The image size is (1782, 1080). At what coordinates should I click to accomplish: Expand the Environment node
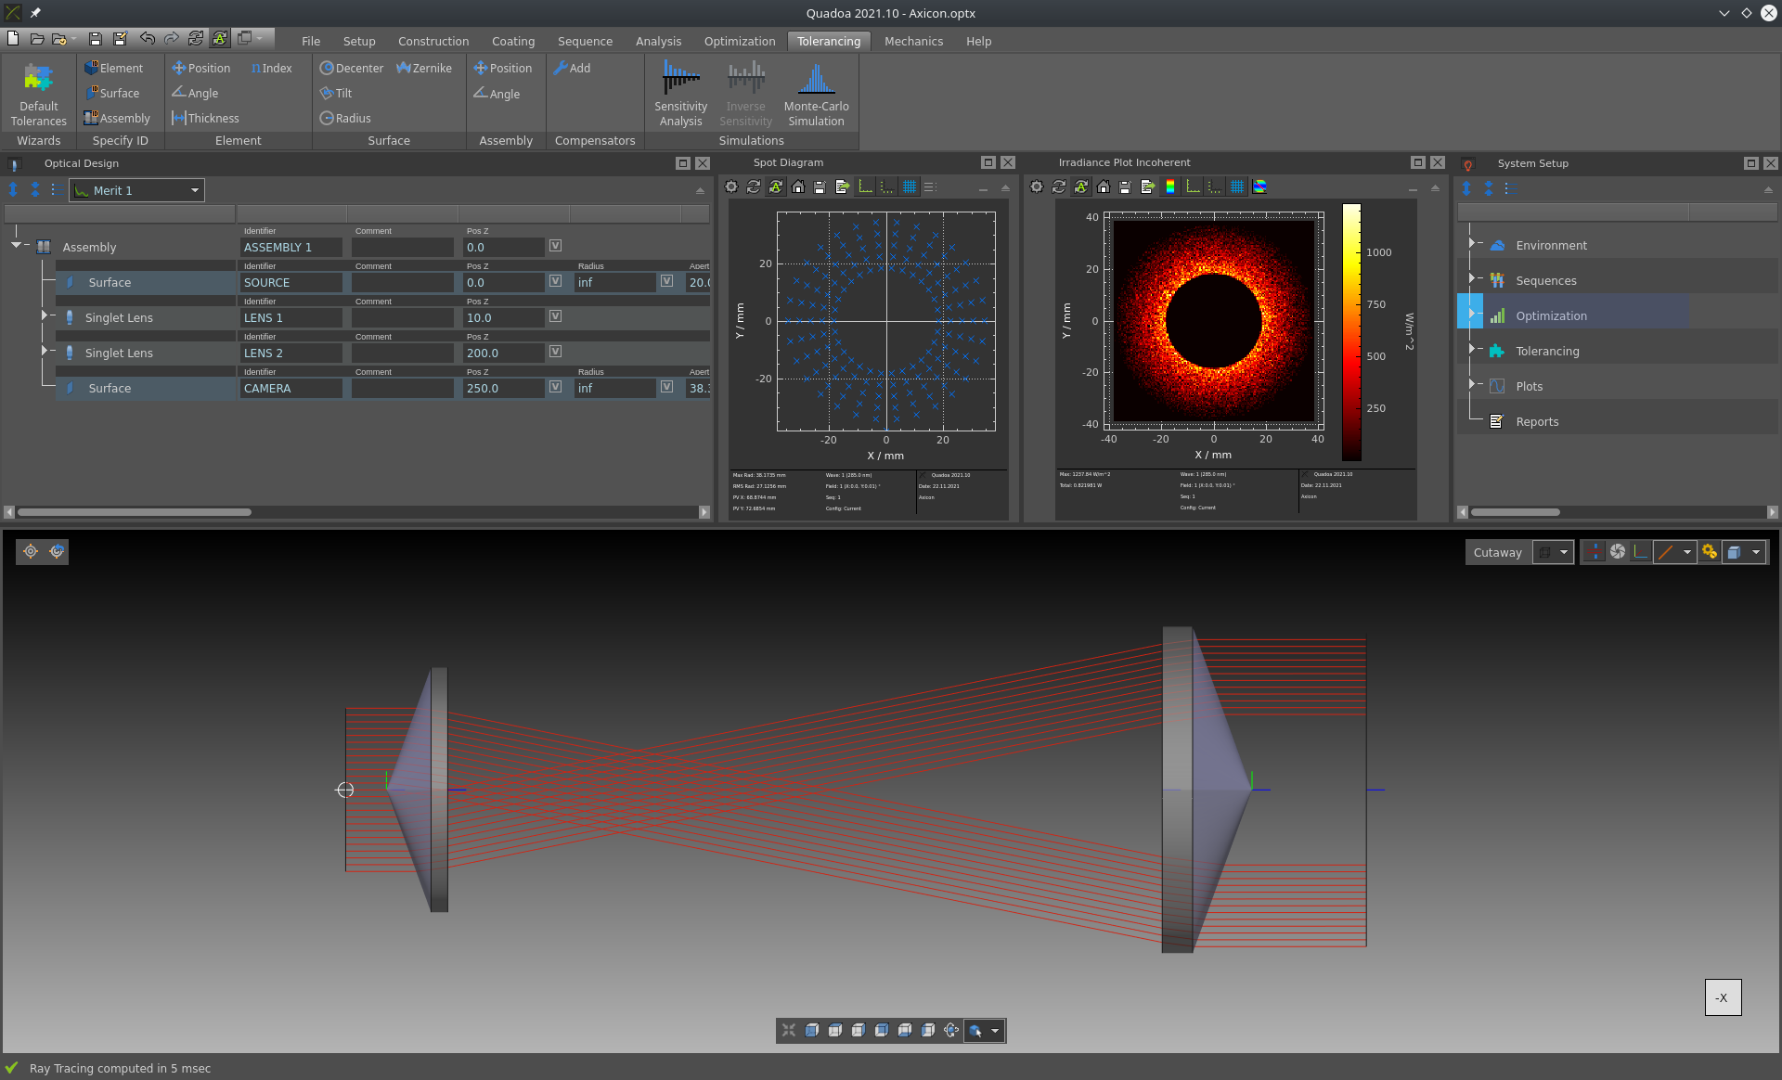[x=1471, y=243]
